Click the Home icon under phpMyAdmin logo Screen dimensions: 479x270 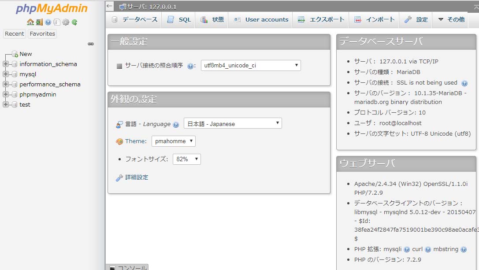point(30,22)
